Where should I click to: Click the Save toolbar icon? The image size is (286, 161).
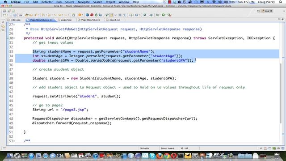click(x=11, y=15)
